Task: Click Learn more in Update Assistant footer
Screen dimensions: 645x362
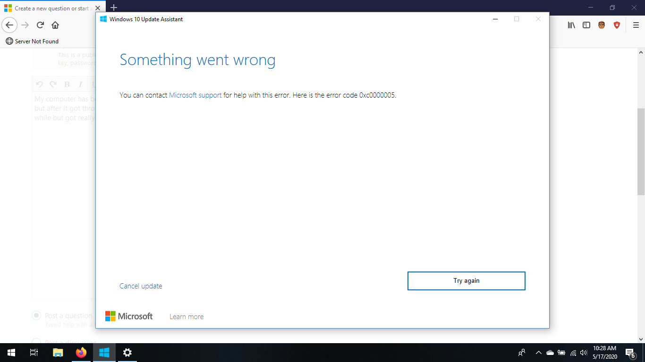Action: (x=187, y=317)
